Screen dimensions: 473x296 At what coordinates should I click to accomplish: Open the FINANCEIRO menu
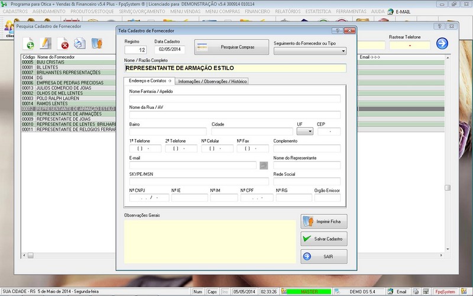coord(261,11)
